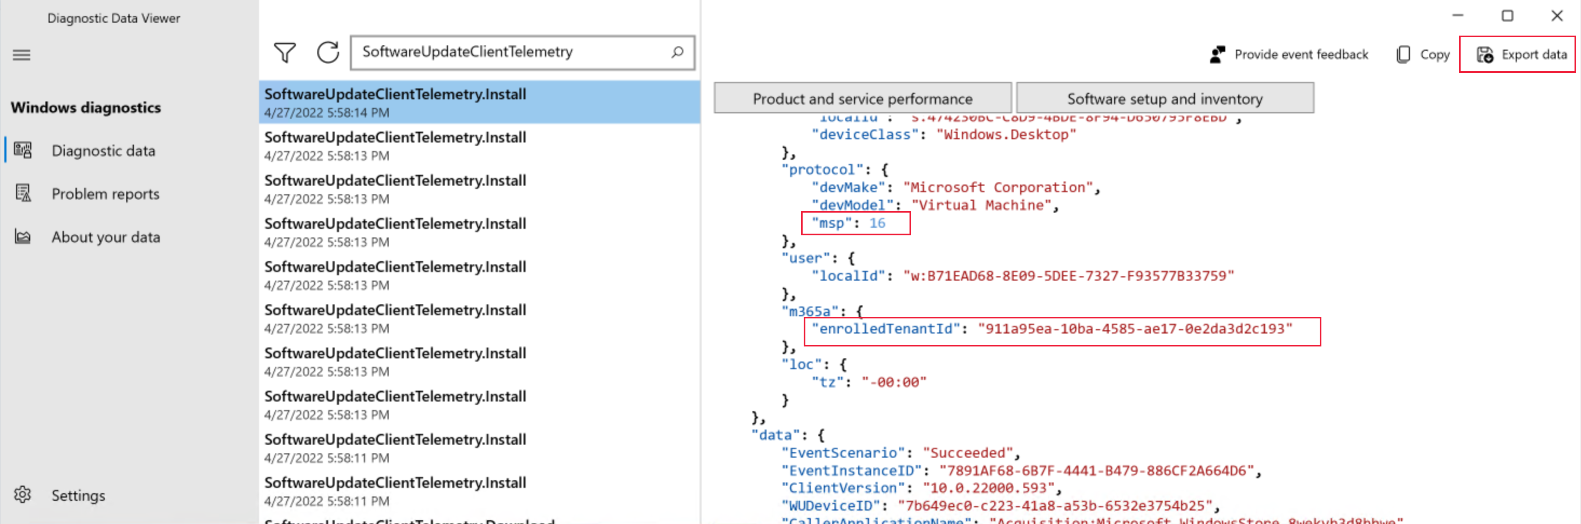Screen dimensions: 1581x524
Task: Click the EventScenario Succeeded line
Action: (899, 453)
